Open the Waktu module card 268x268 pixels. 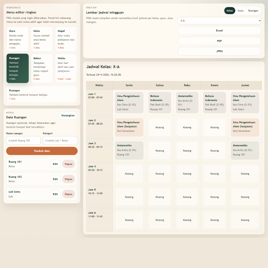click(66, 68)
